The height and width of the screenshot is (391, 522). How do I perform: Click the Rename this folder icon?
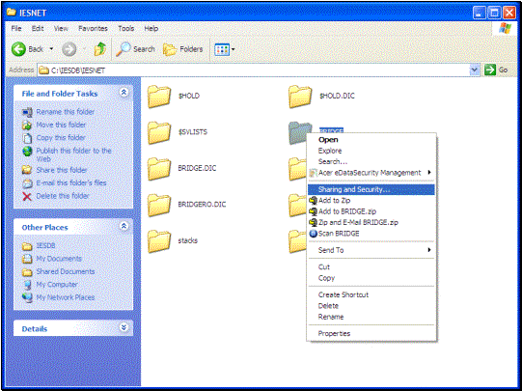point(27,112)
